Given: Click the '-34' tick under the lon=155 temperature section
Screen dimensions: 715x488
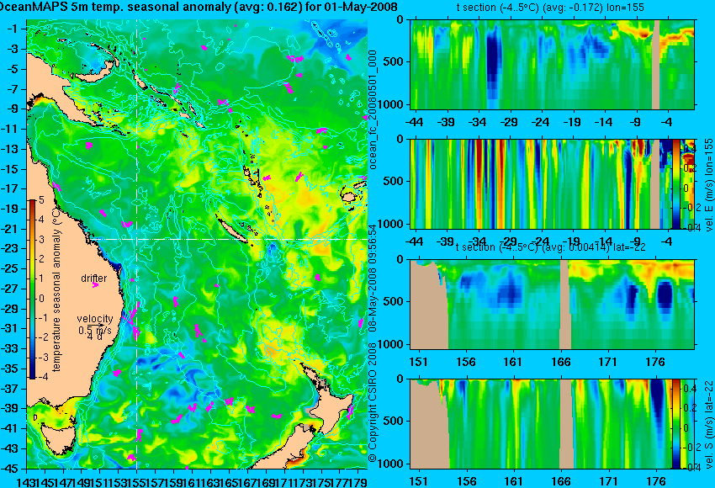Looking at the screenshot, I should coord(478,122).
